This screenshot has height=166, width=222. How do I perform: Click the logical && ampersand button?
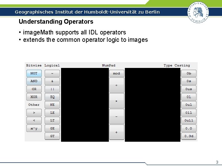tap(52, 81)
